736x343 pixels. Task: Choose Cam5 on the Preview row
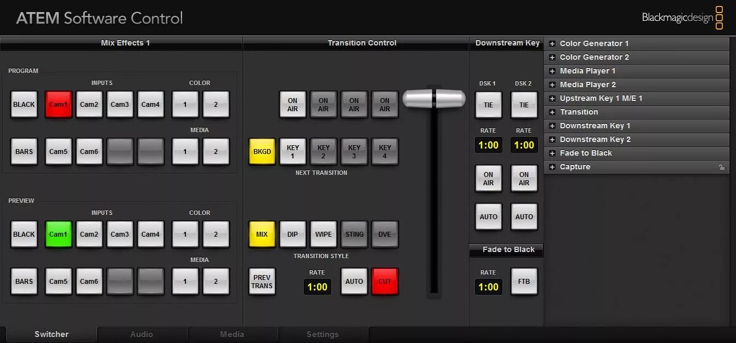[x=58, y=281]
